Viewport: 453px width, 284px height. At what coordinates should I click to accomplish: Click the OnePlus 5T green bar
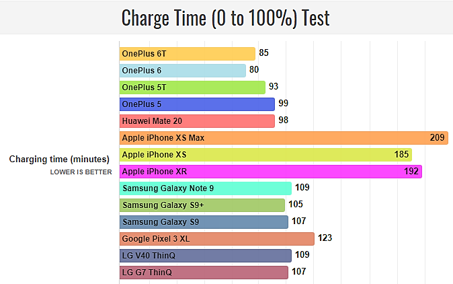(x=192, y=87)
